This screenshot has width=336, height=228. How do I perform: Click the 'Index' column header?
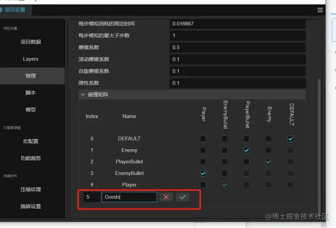click(92, 116)
